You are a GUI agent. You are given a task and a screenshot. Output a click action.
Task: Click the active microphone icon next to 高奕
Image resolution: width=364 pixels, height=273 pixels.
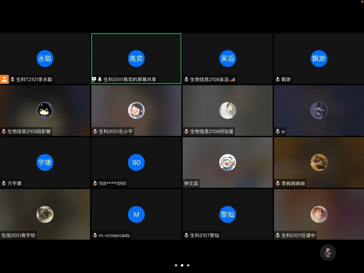point(100,80)
